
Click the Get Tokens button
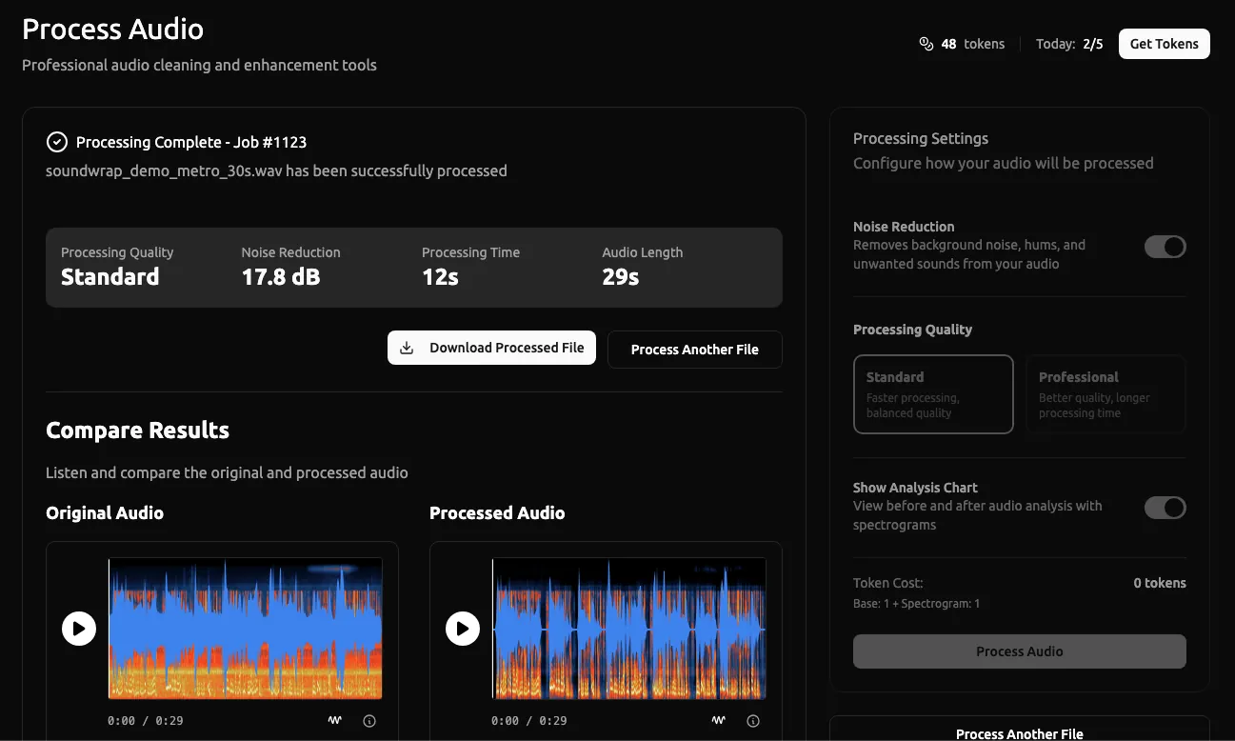1164,44
